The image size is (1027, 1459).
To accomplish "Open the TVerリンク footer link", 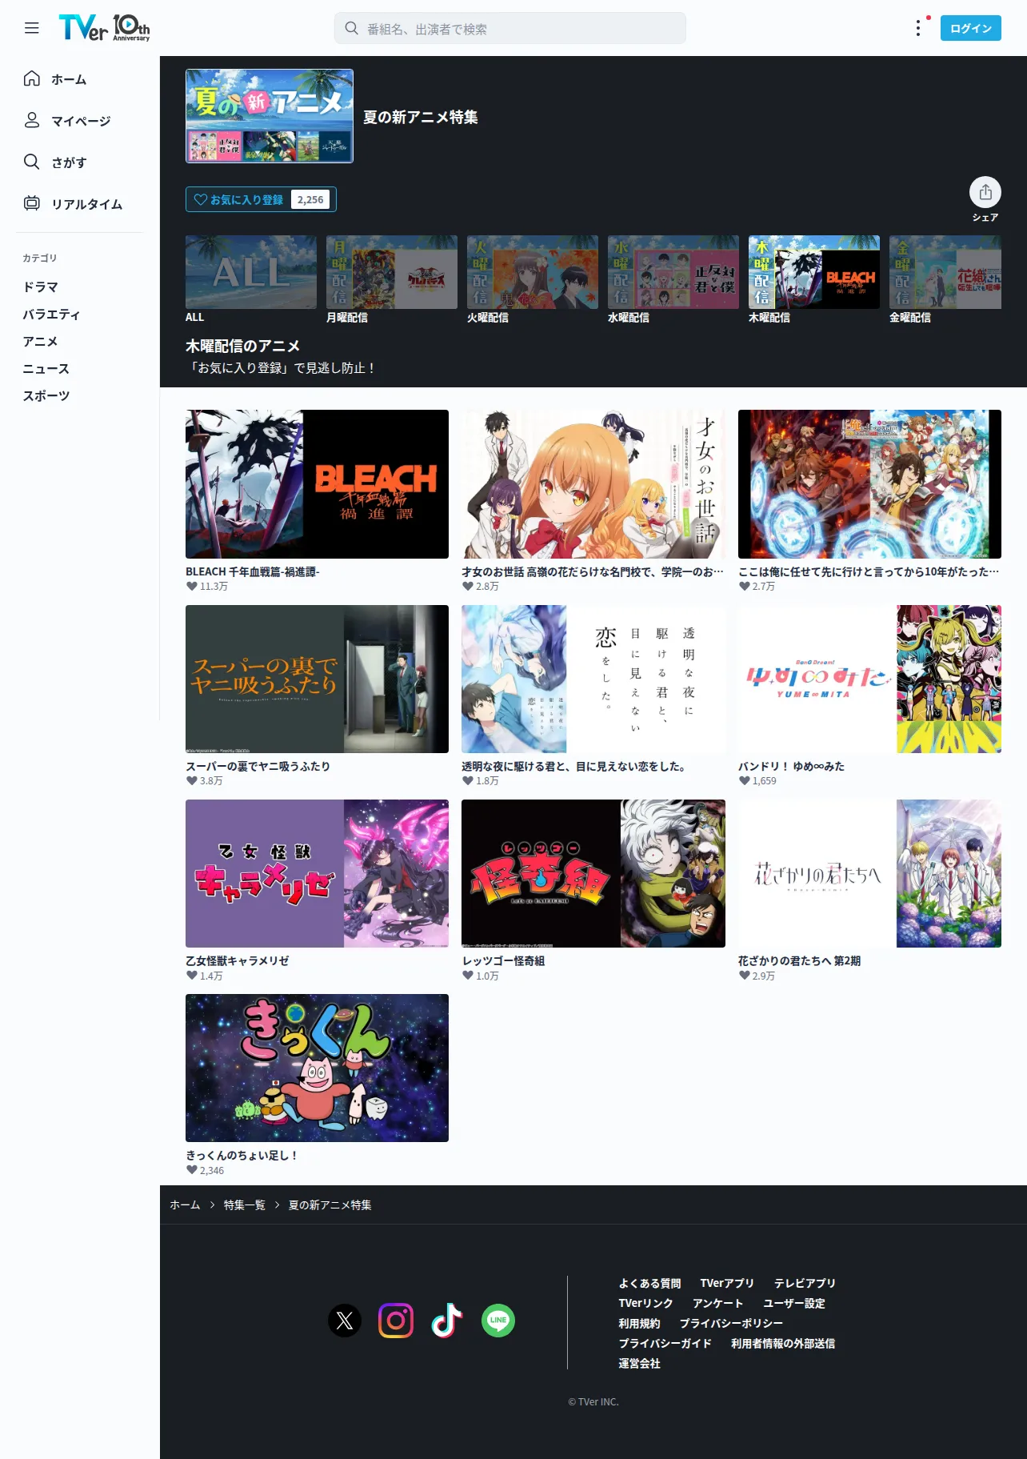I will [645, 1303].
